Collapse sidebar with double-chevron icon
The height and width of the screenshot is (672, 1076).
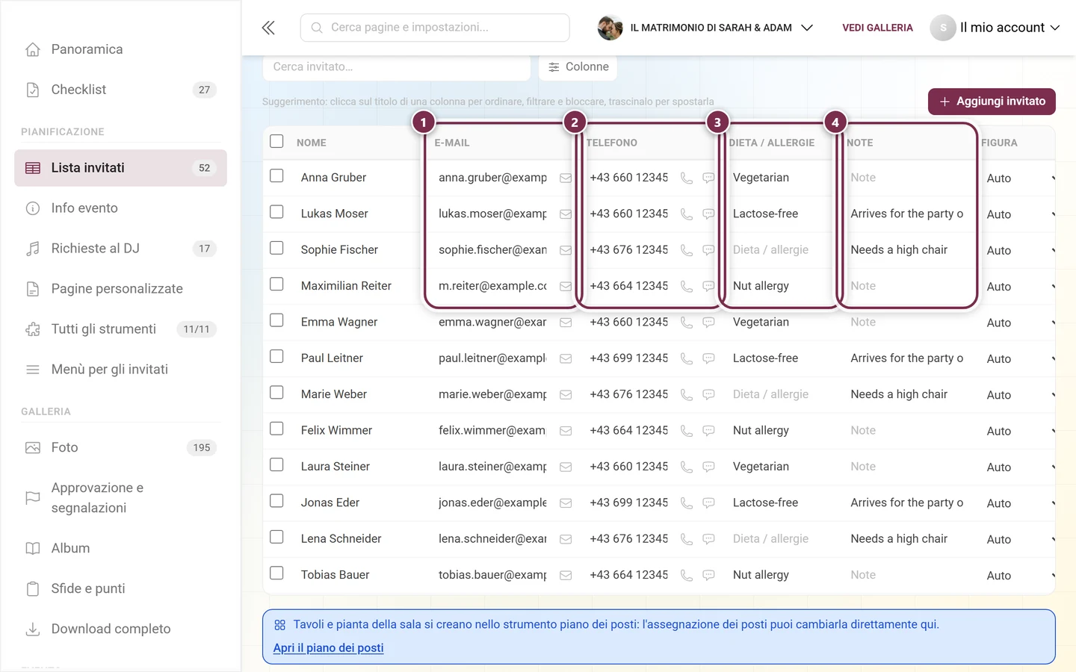(268, 28)
